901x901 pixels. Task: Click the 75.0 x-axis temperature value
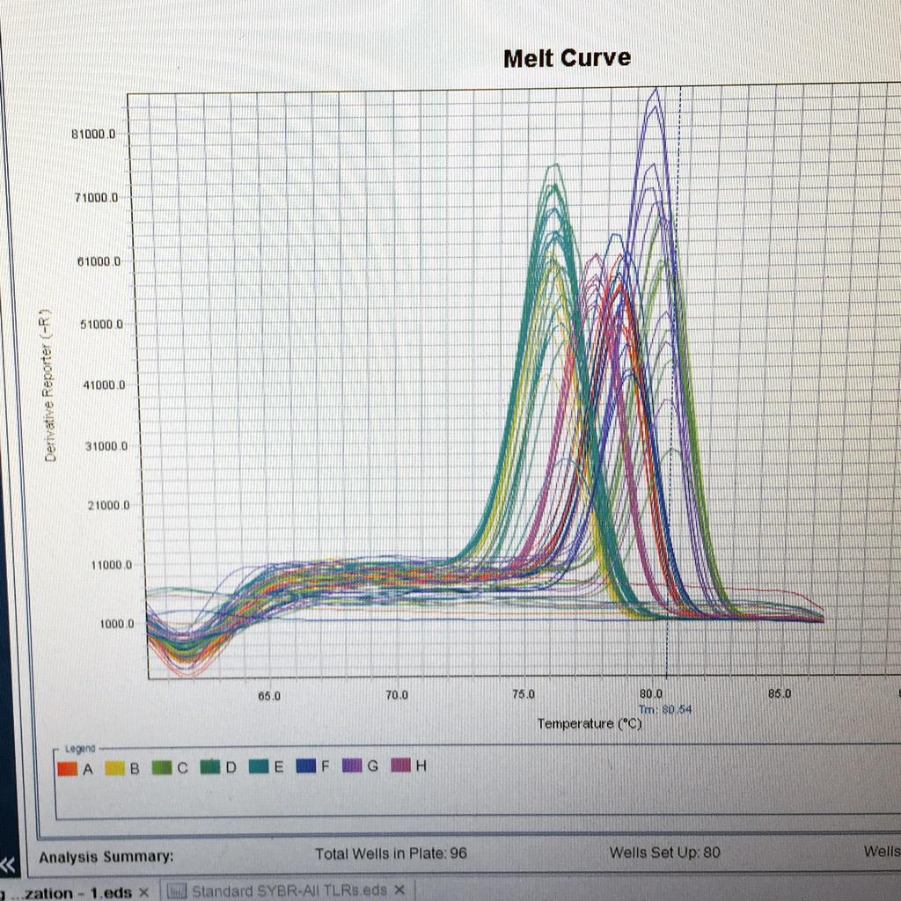523,694
